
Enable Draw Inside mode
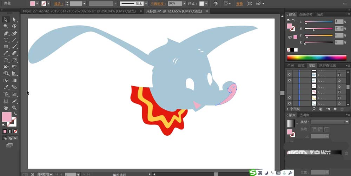click(15, 138)
